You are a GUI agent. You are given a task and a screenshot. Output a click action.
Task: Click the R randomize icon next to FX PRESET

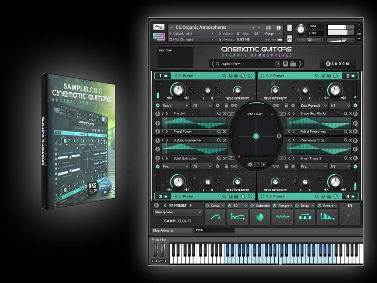(156, 205)
